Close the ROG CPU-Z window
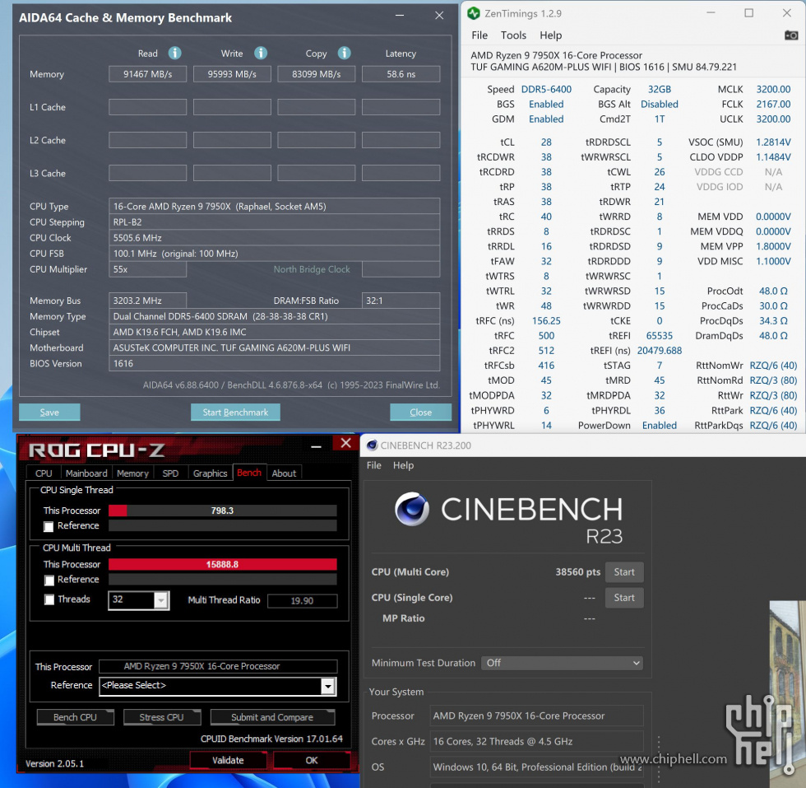806x788 pixels. point(346,443)
